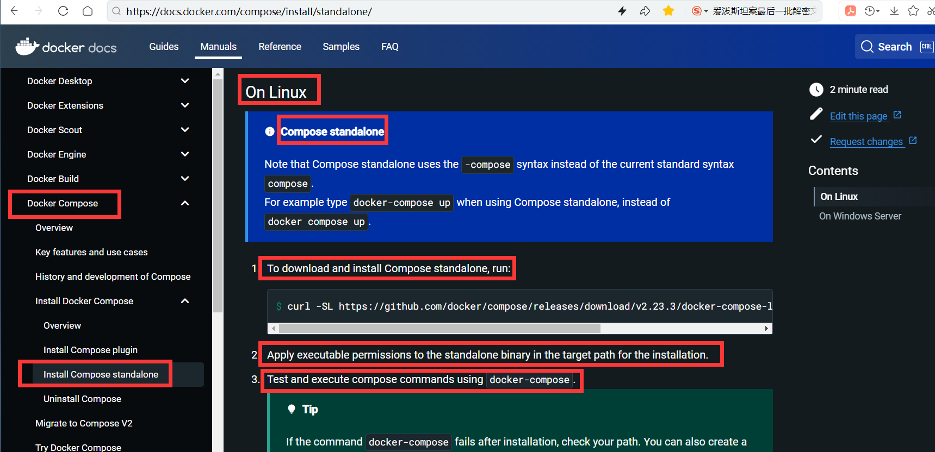Open Migrate to Compose V2 page
The height and width of the screenshot is (452, 935).
(x=84, y=423)
